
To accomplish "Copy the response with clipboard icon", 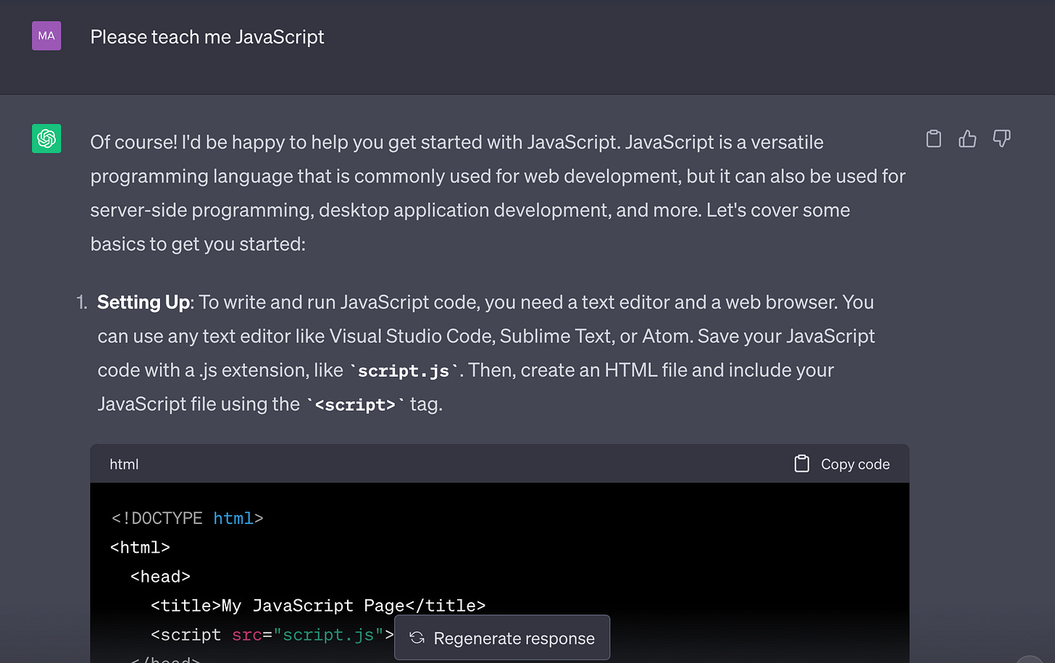I will click(x=934, y=138).
